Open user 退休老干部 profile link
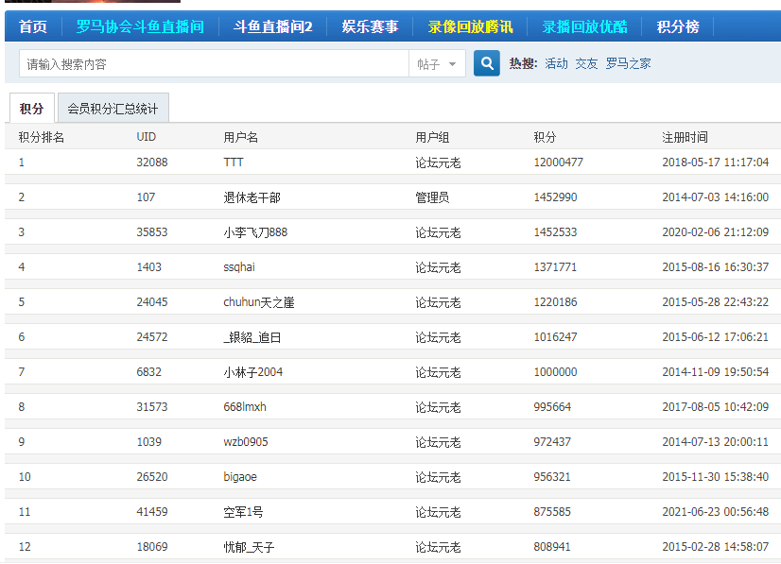781x564 pixels. 252,197
